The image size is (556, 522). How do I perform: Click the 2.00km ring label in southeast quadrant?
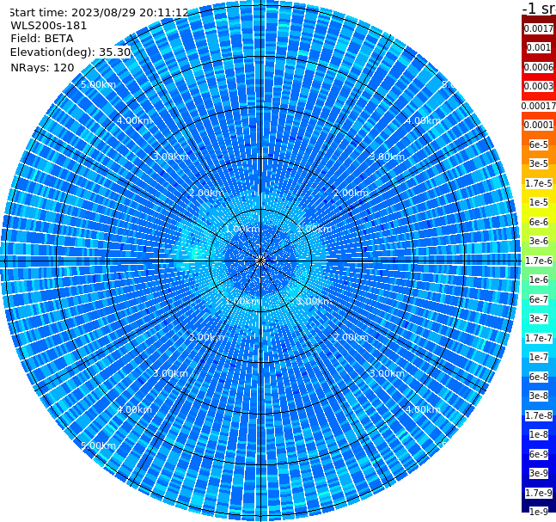pyautogui.click(x=351, y=337)
